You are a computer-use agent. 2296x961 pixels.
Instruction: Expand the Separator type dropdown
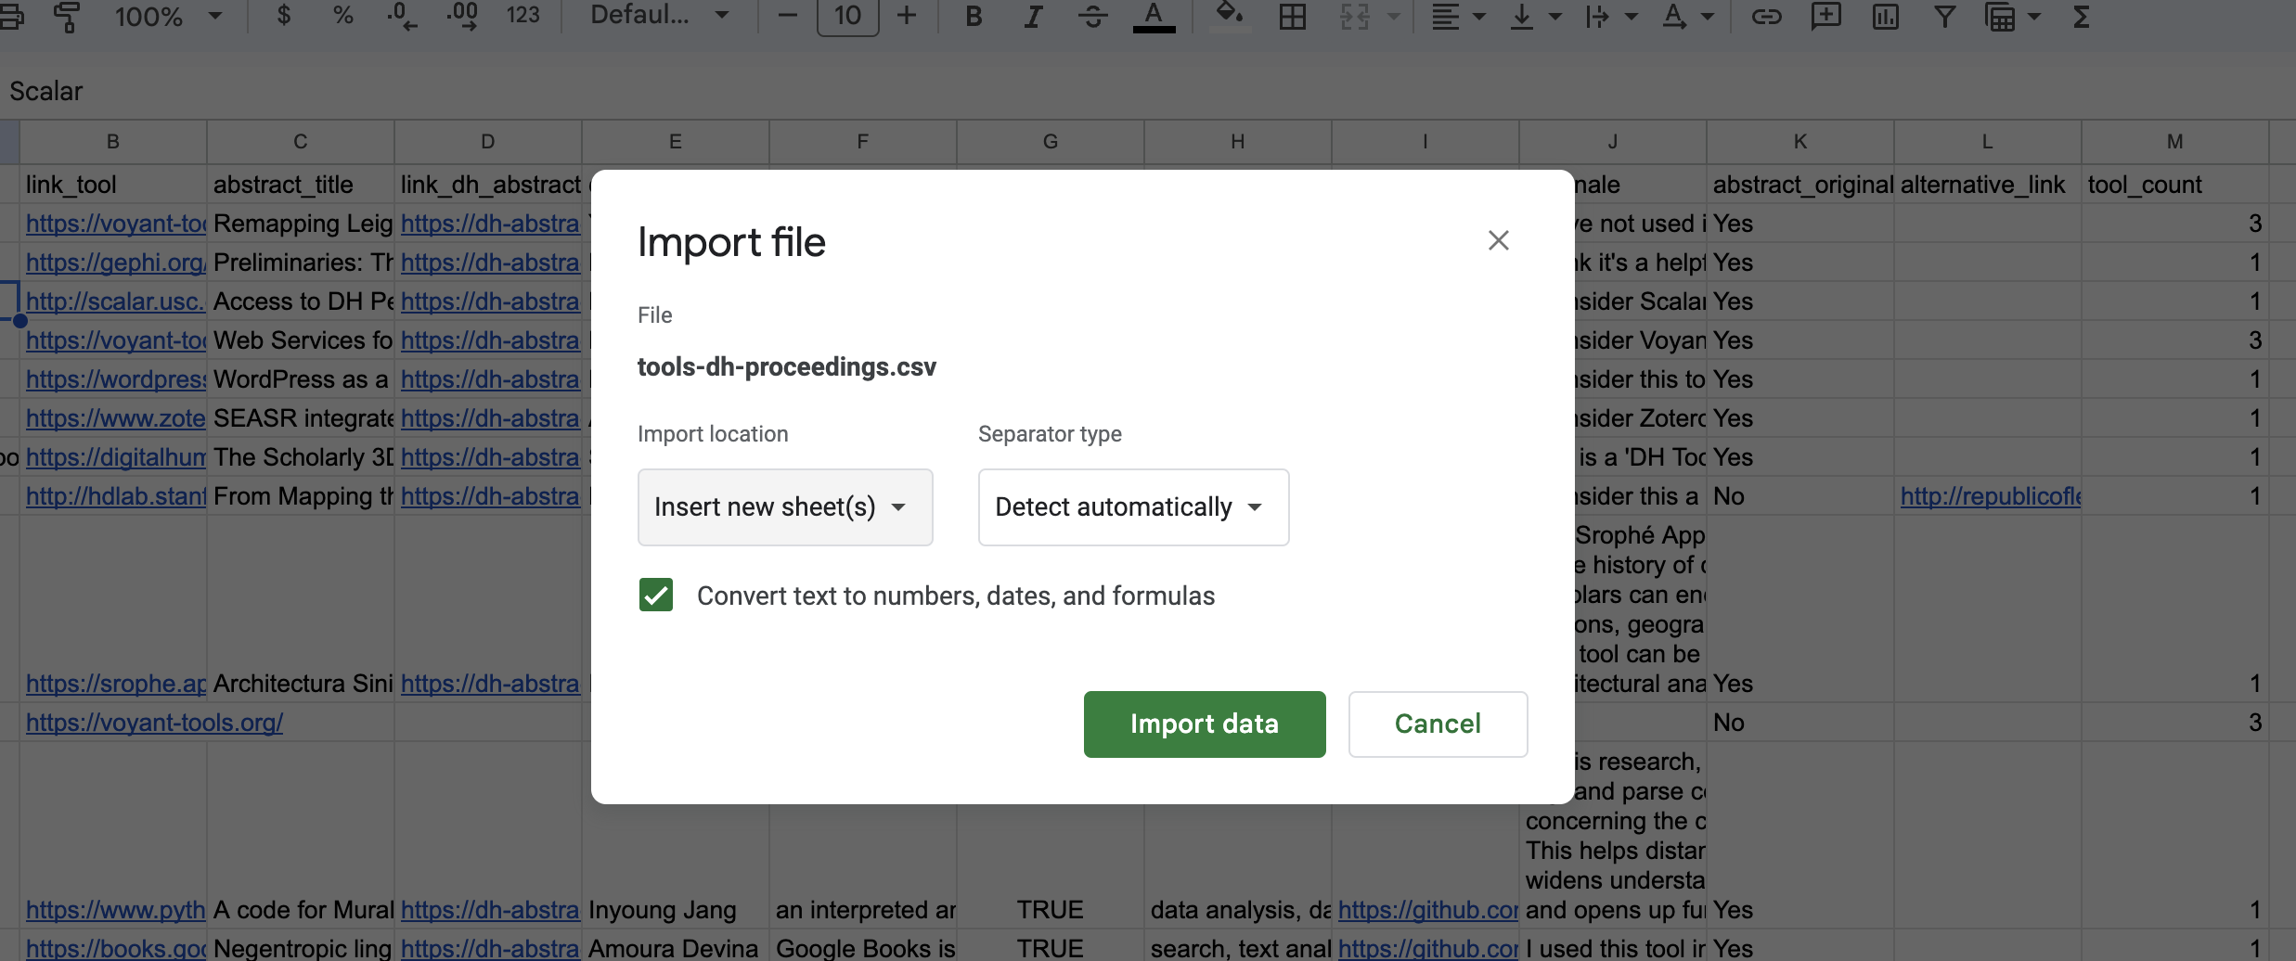point(1132,507)
